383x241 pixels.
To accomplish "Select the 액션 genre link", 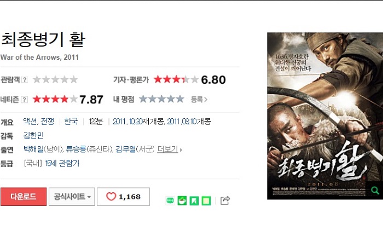I will pyautogui.click(x=30, y=121).
